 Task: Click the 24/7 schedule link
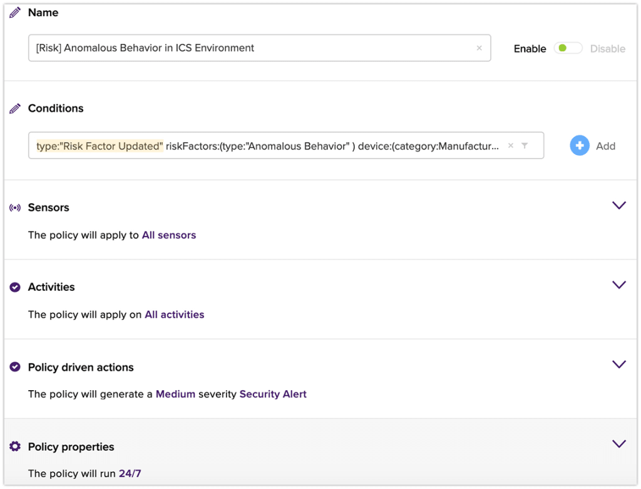130,473
